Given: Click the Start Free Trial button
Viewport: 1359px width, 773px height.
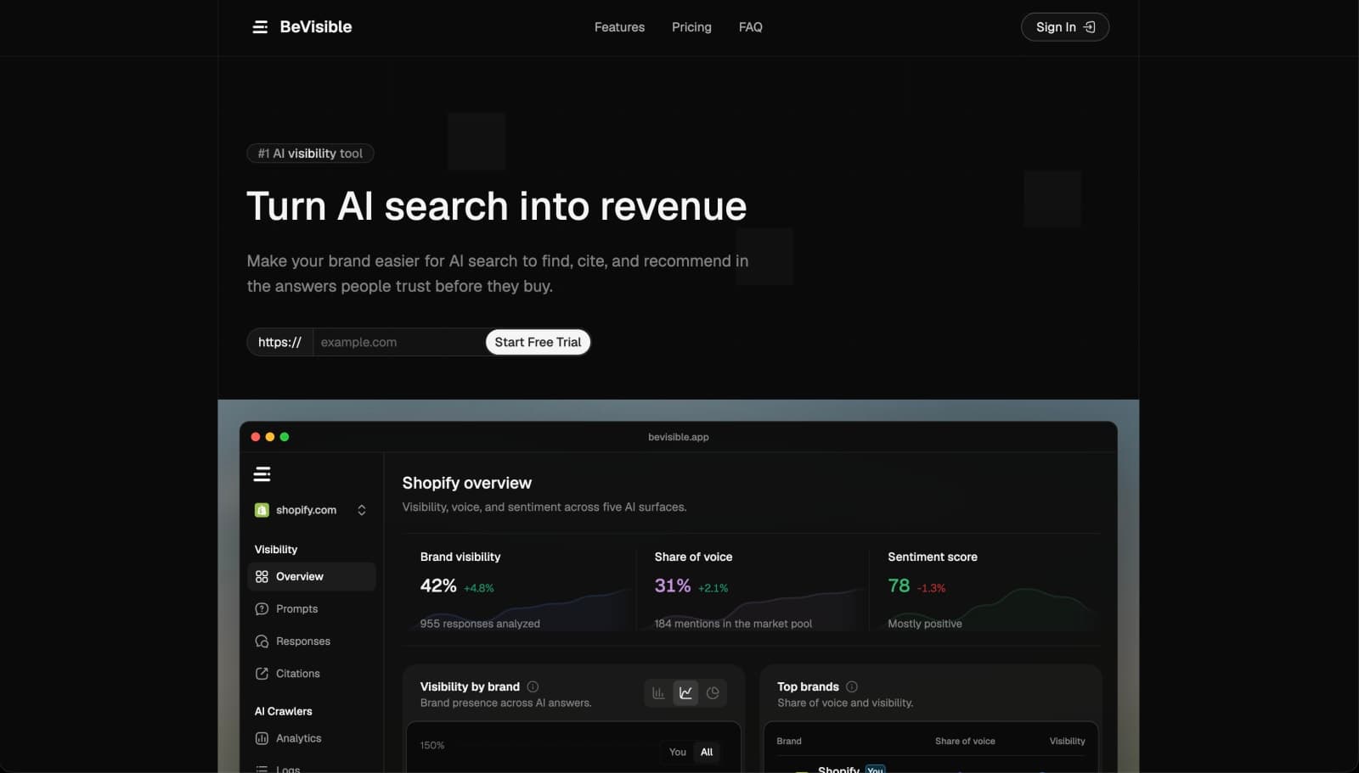Looking at the screenshot, I should click(x=538, y=342).
